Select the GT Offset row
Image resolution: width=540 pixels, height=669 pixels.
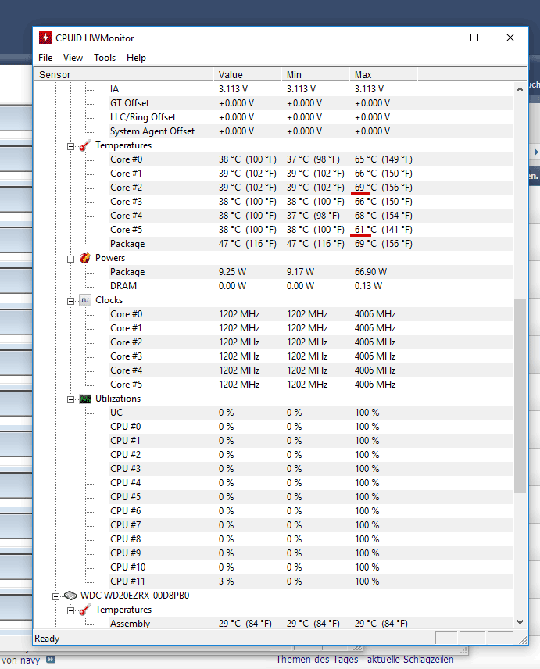(x=311, y=103)
